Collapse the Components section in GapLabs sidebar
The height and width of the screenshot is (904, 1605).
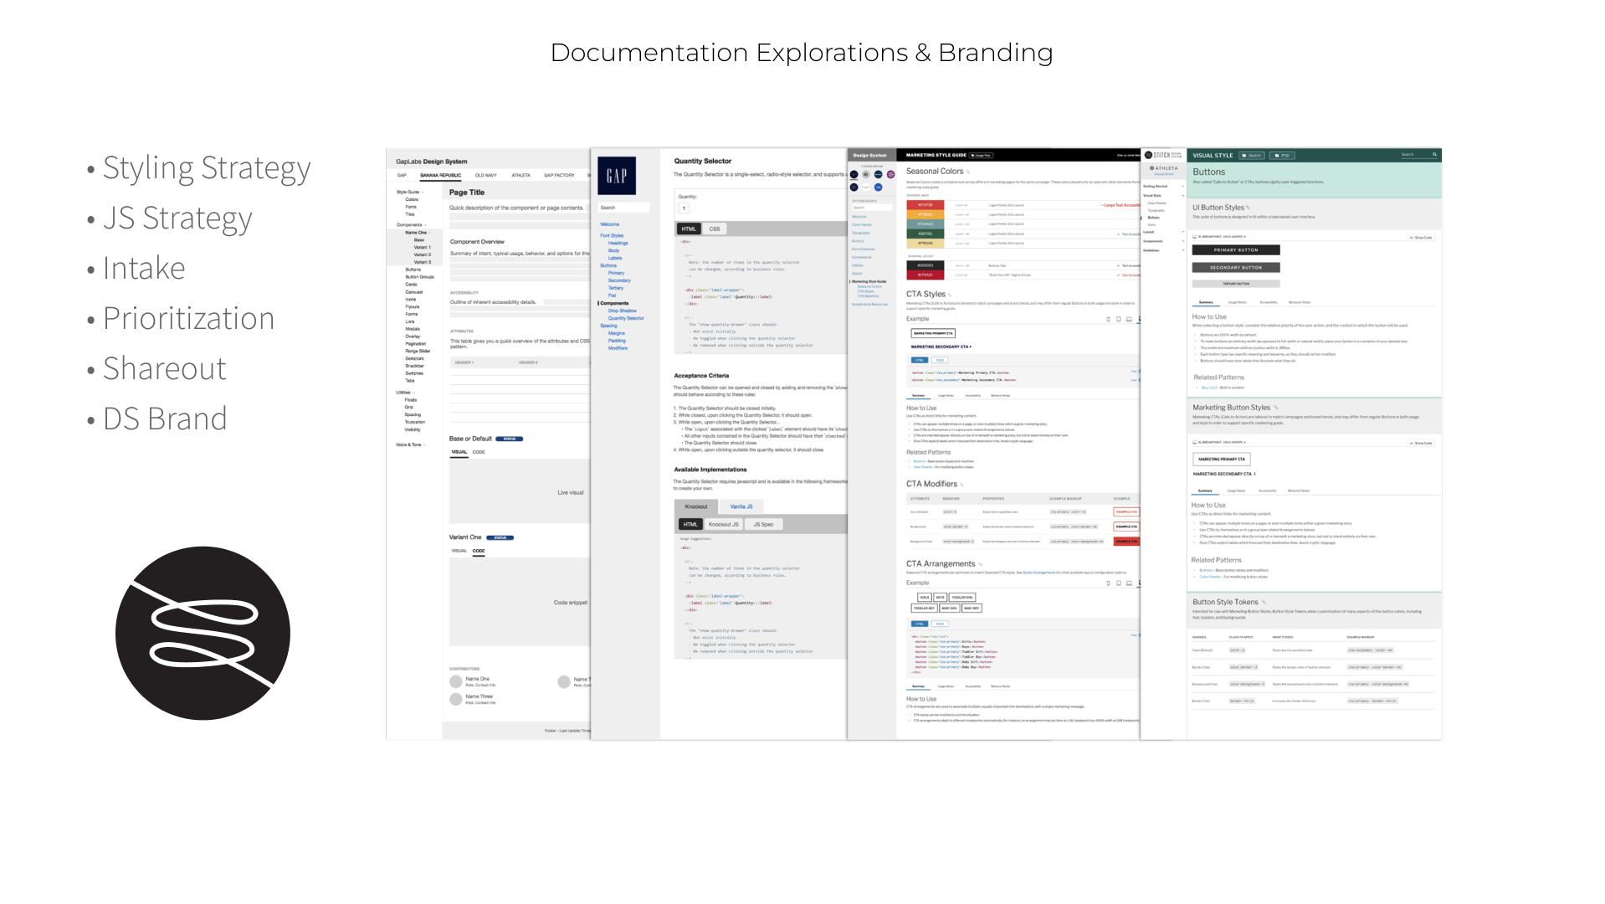[x=411, y=225]
